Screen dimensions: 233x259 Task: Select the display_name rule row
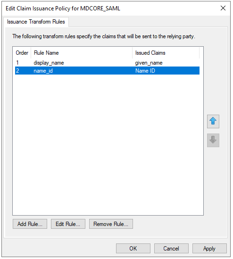click(107, 63)
